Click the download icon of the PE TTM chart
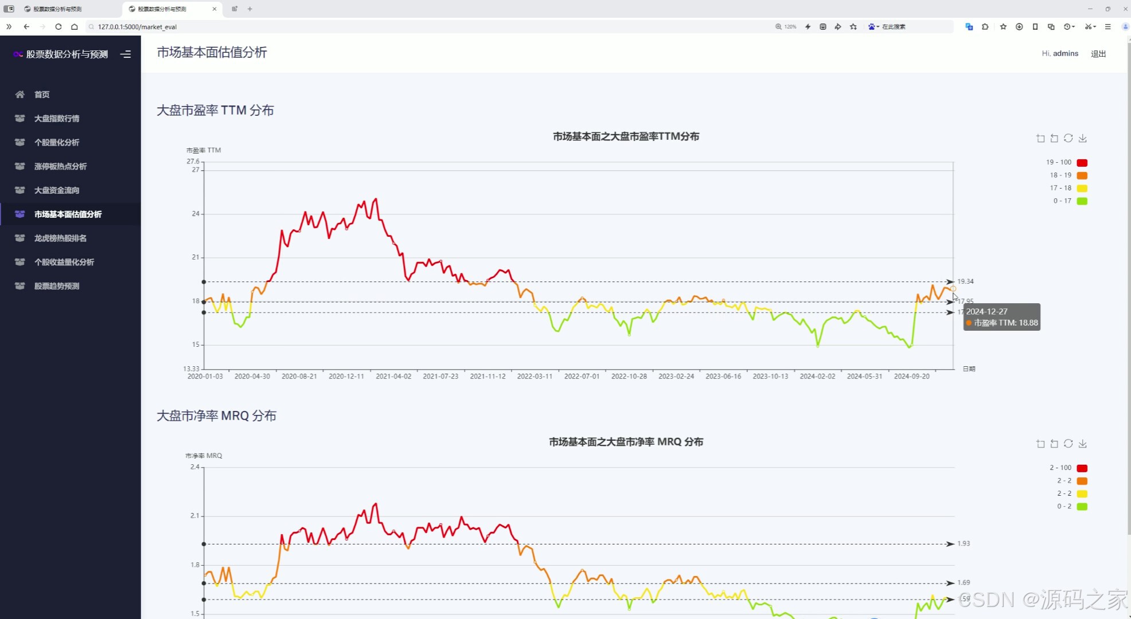This screenshot has width=1131, height=619. (1082, 138)
